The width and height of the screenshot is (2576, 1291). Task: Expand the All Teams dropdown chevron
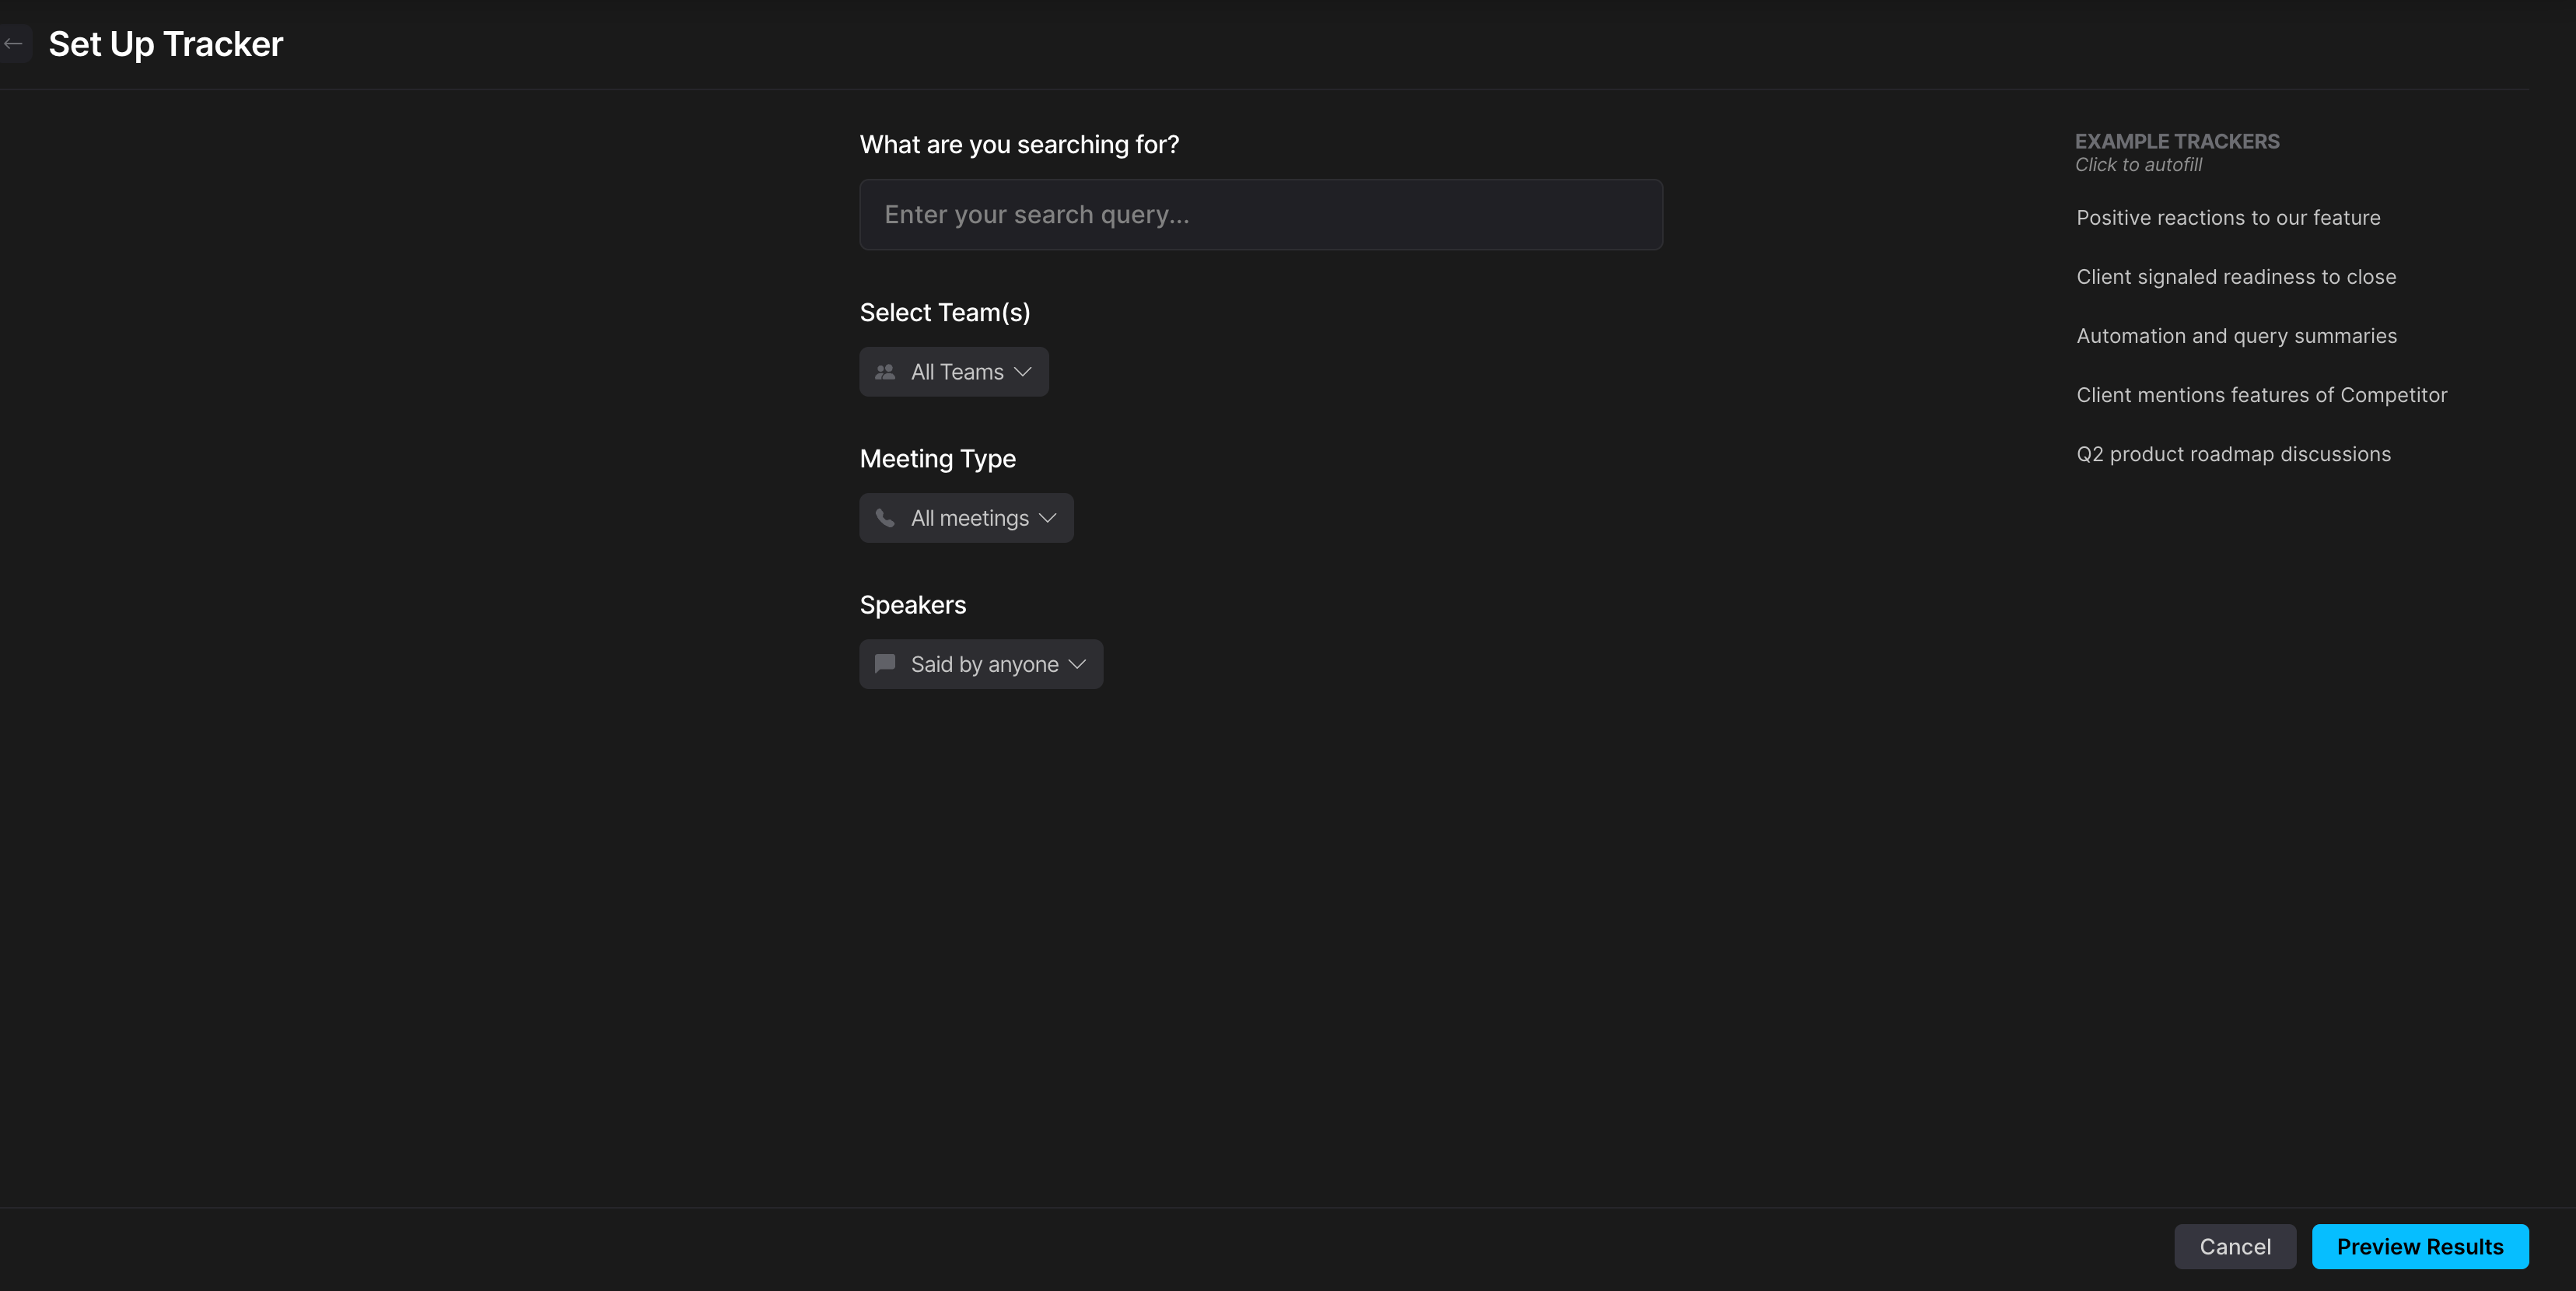pyautogui.click(x=1023, y=372)
